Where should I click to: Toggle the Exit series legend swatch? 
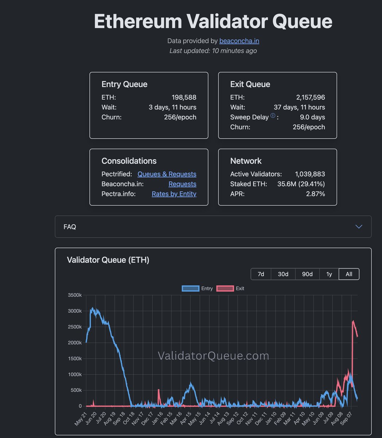[x=225, y=288]
